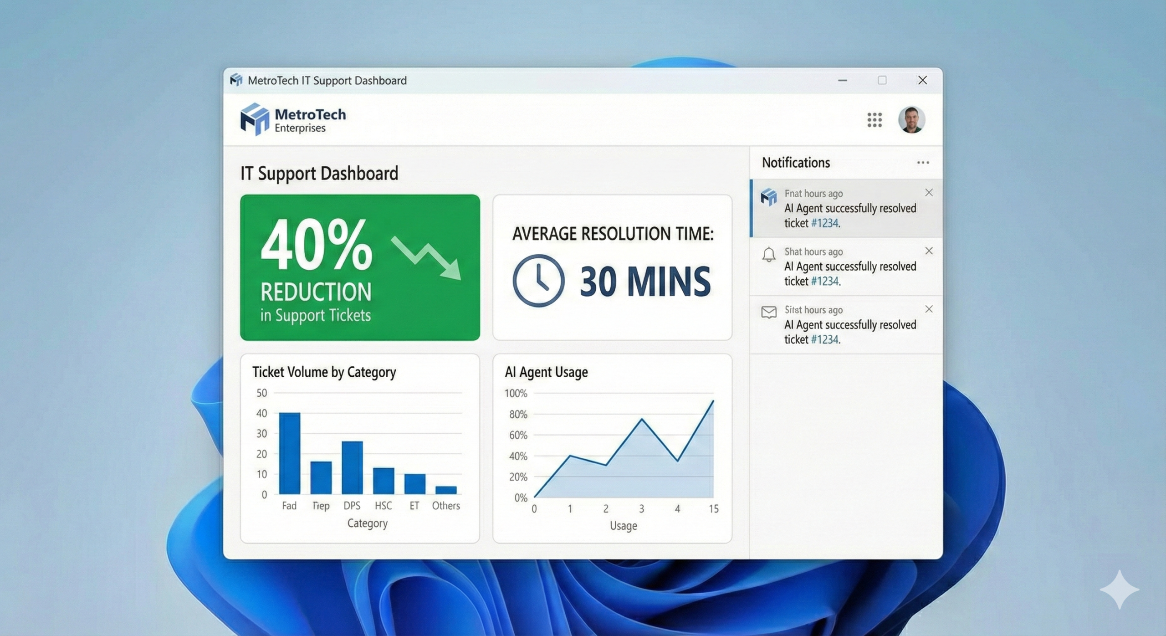The width and height of the screenshot is (1166, 636).
Task: Dismiss the 'Shat hours ago' notification
Action: click(x=929, y=251)
